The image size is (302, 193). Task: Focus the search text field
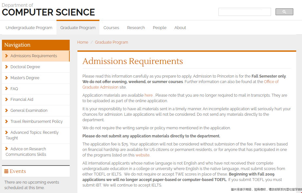pyautogui.click(x=245, y=12)
